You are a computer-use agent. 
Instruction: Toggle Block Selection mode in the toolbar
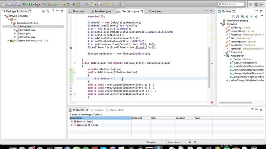coord(82,4)
